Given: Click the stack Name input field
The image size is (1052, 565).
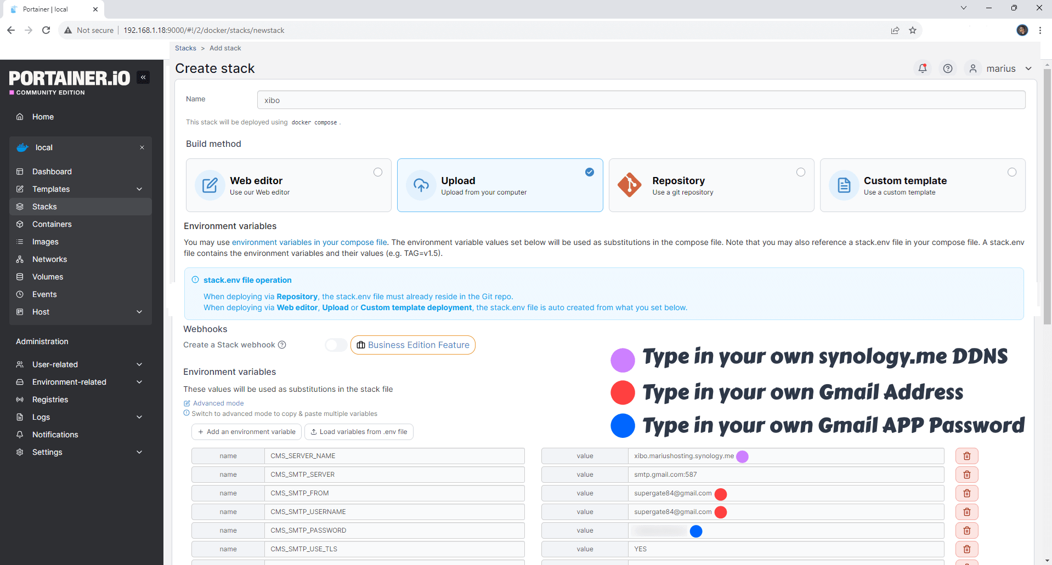Looking at the screenshot, I should pos(641,100).
